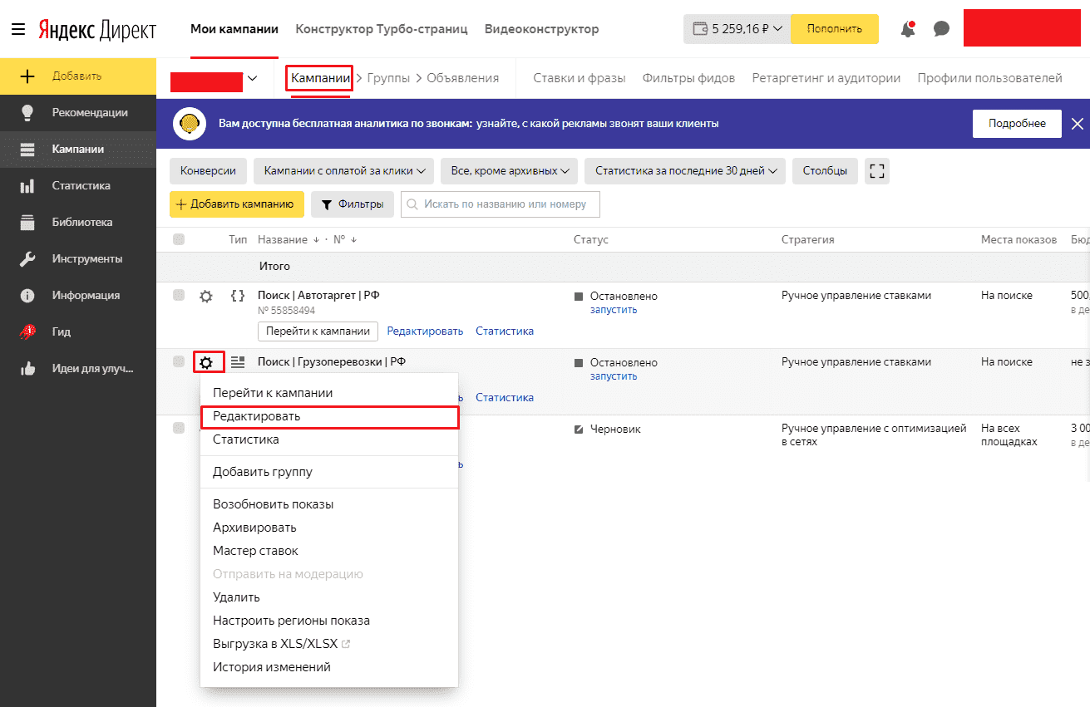Choose Архивировать in context menu
Screen dimensions: 1090x707
coord(329,528)
